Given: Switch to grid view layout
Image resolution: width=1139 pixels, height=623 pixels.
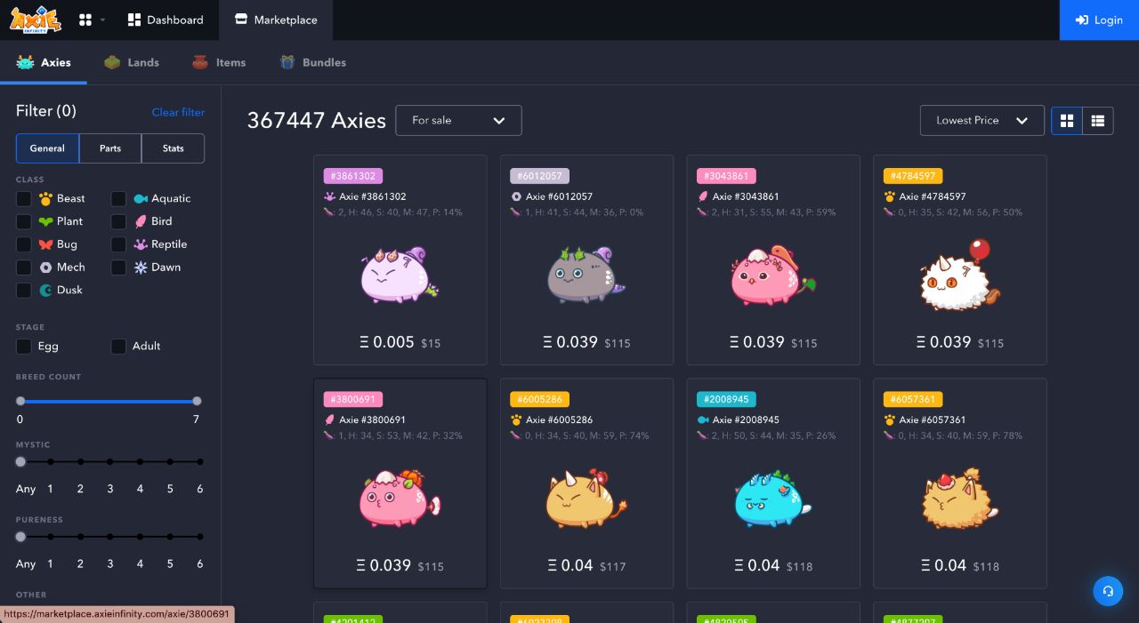Looking at the screenshot, I should click(1067, 121).
